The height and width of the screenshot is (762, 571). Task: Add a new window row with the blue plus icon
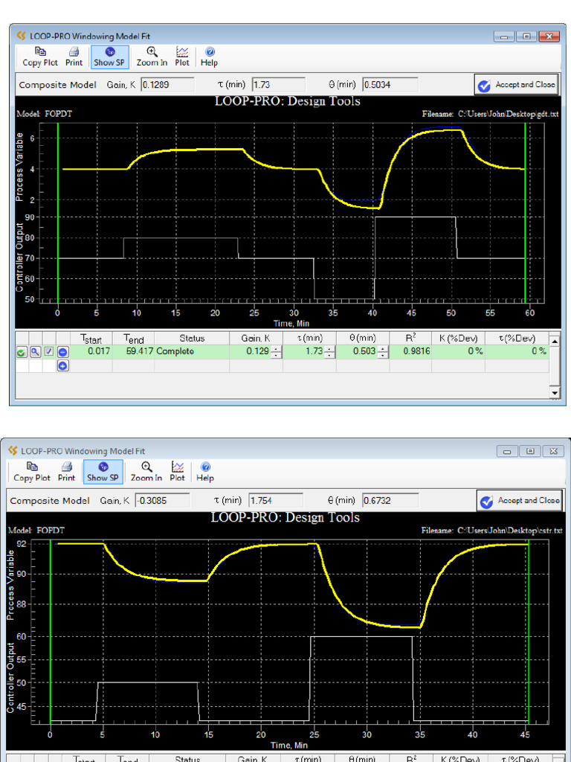coord(62,365)
